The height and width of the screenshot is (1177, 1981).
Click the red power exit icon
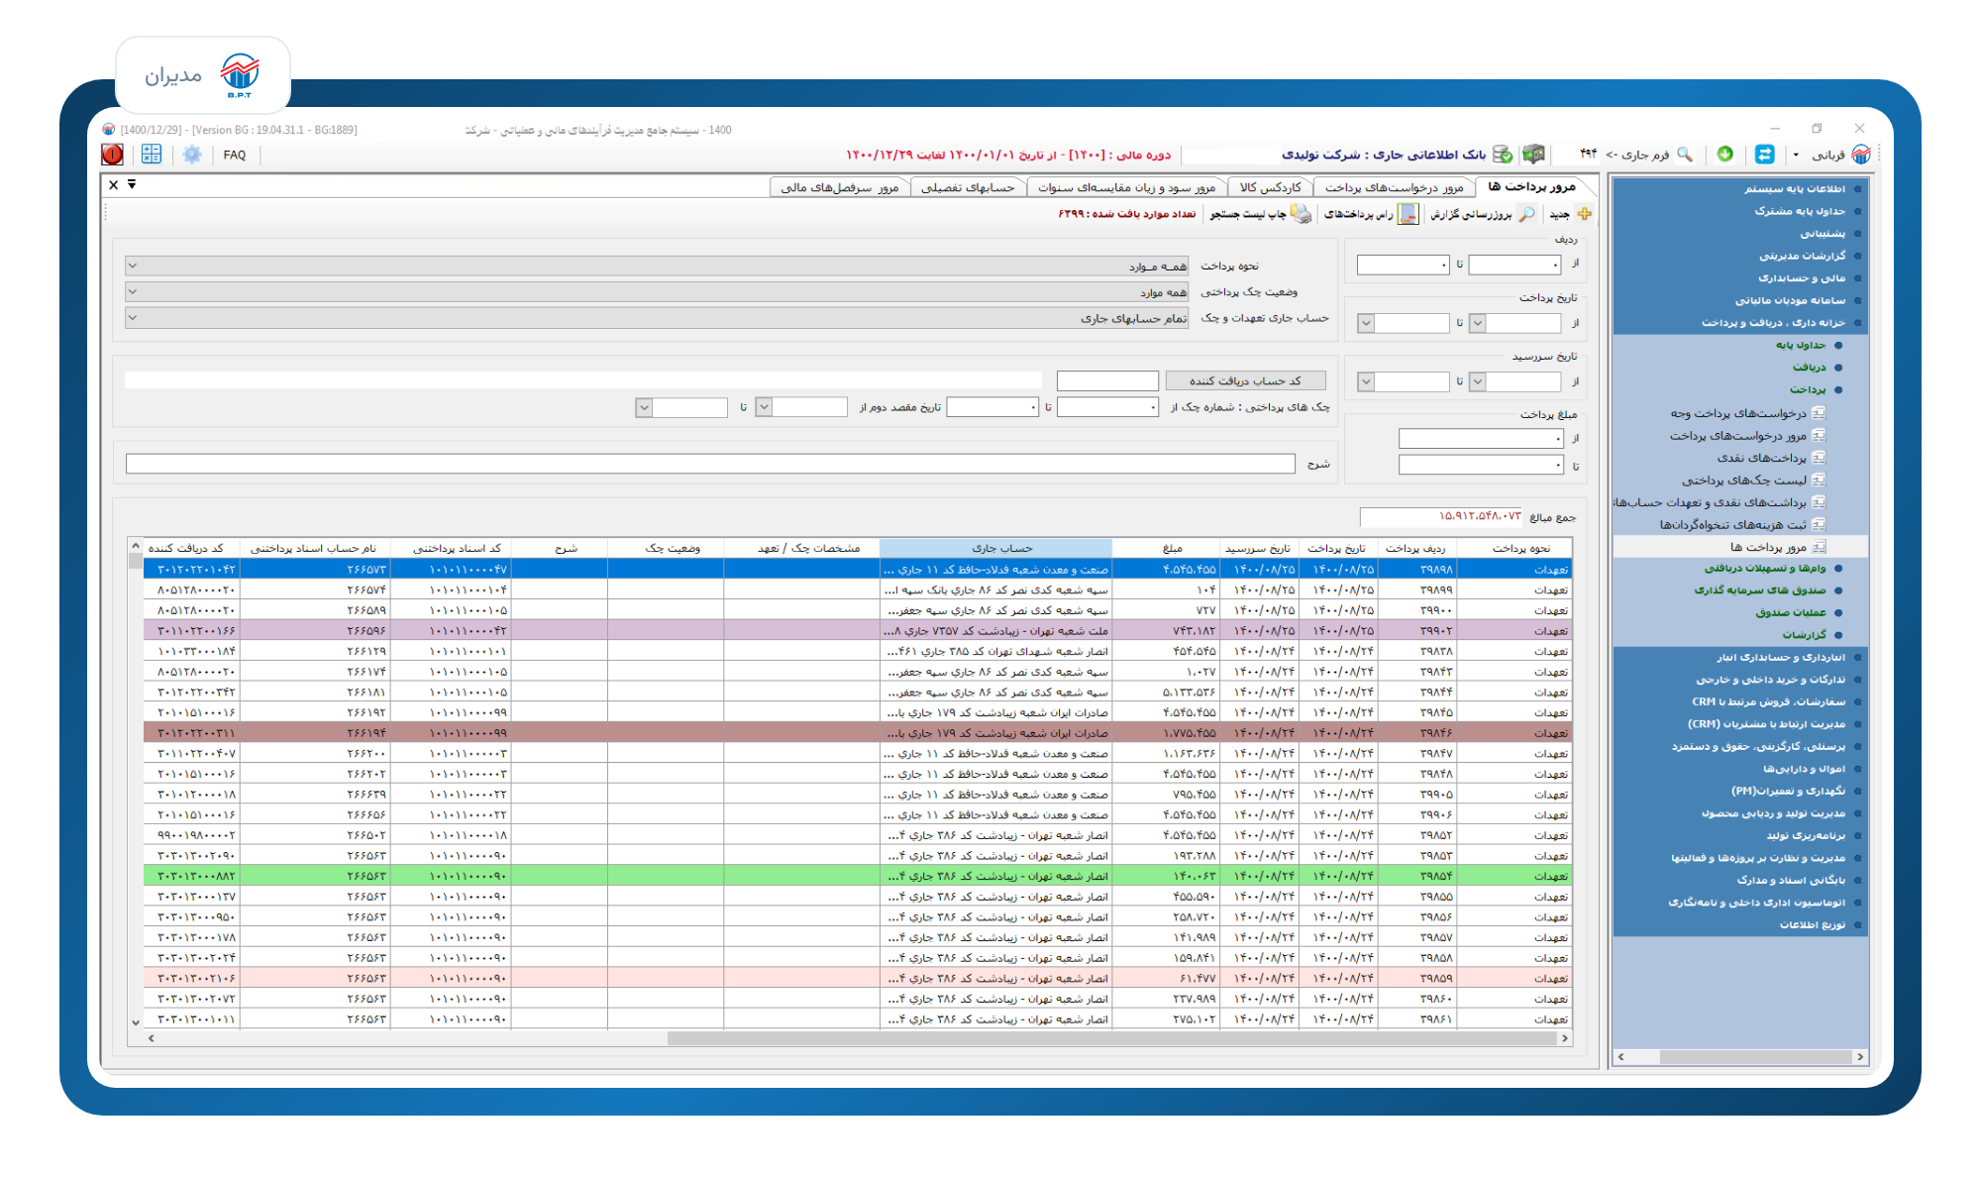tap(113, 155)
